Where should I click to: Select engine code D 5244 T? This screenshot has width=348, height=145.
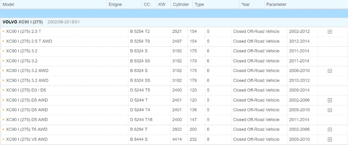pos(139,100)
